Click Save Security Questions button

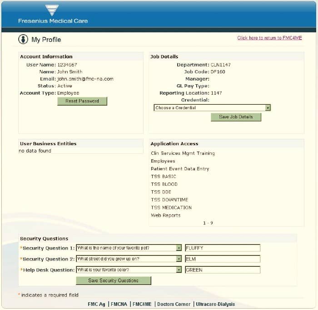point(114,280)
